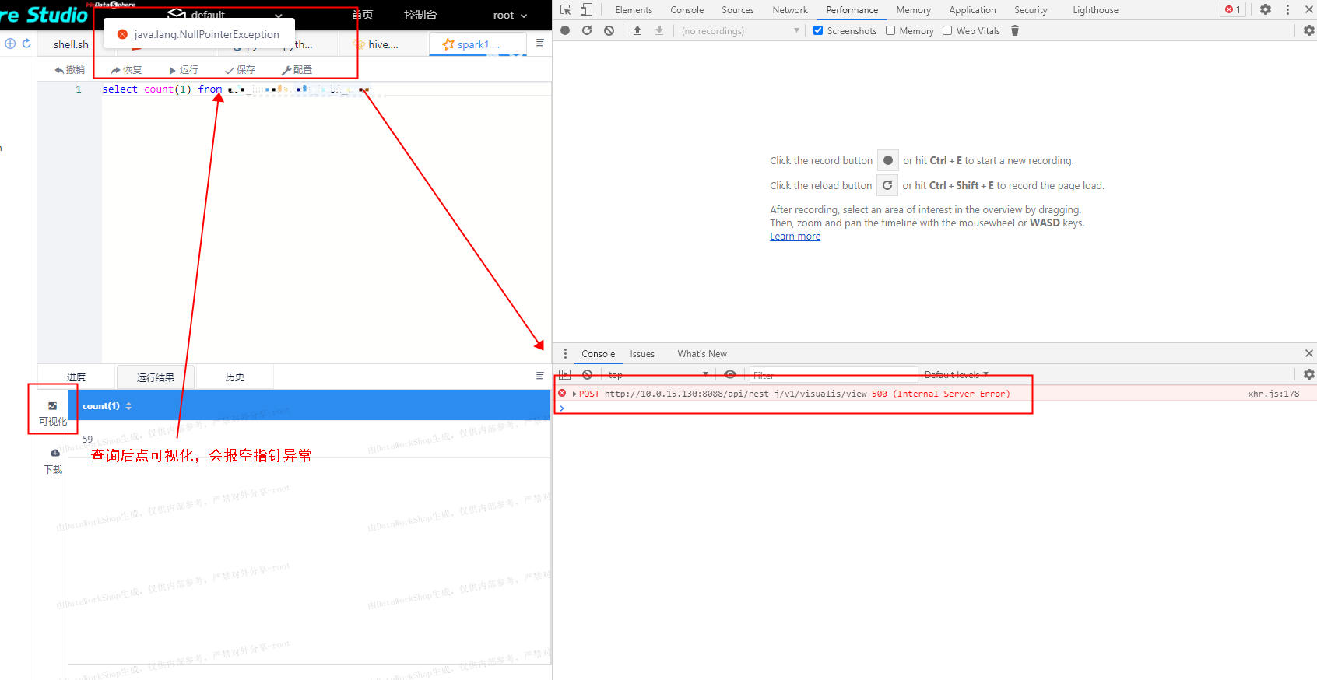Screen dimensions: 1317x680
Task: Open the hive script tab
Action: pos(383,44)
